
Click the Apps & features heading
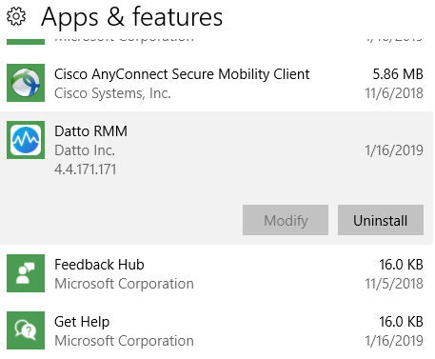pyautogui.click(x=131, y=16)
